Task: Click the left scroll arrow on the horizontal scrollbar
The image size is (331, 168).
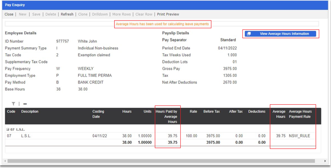Action: (5, 161)
